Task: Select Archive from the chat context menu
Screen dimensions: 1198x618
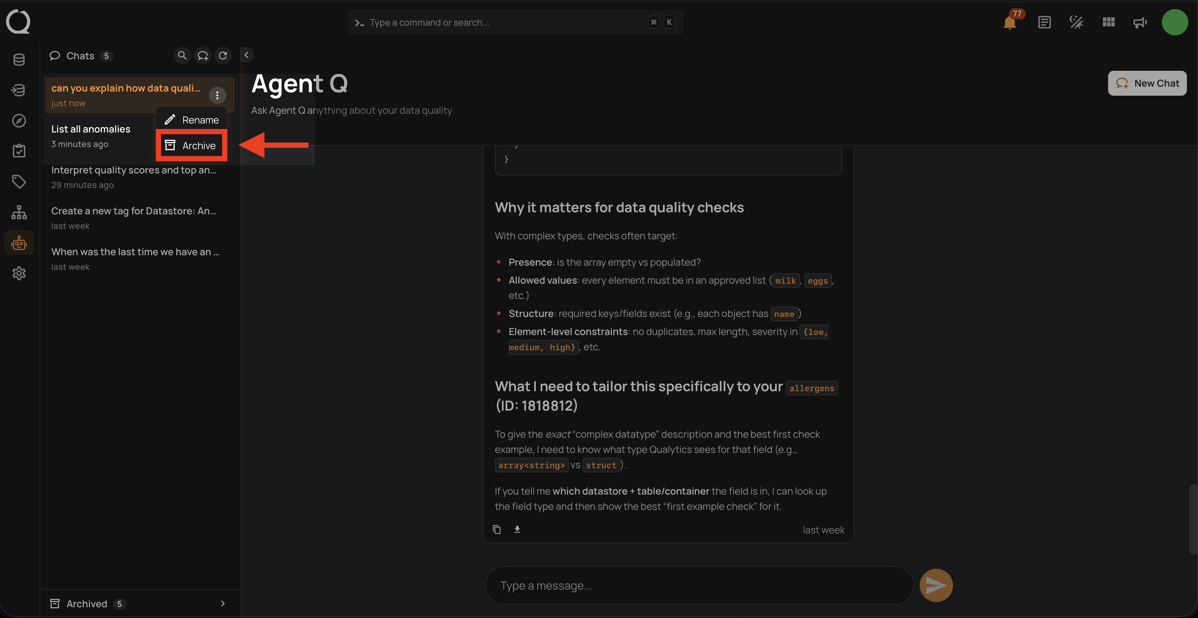Action: tap(191, 145)
